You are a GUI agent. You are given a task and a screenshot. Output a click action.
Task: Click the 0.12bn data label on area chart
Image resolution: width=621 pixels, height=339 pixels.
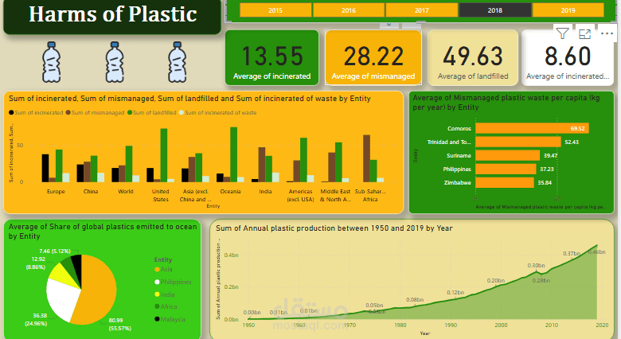coord(455,292)
